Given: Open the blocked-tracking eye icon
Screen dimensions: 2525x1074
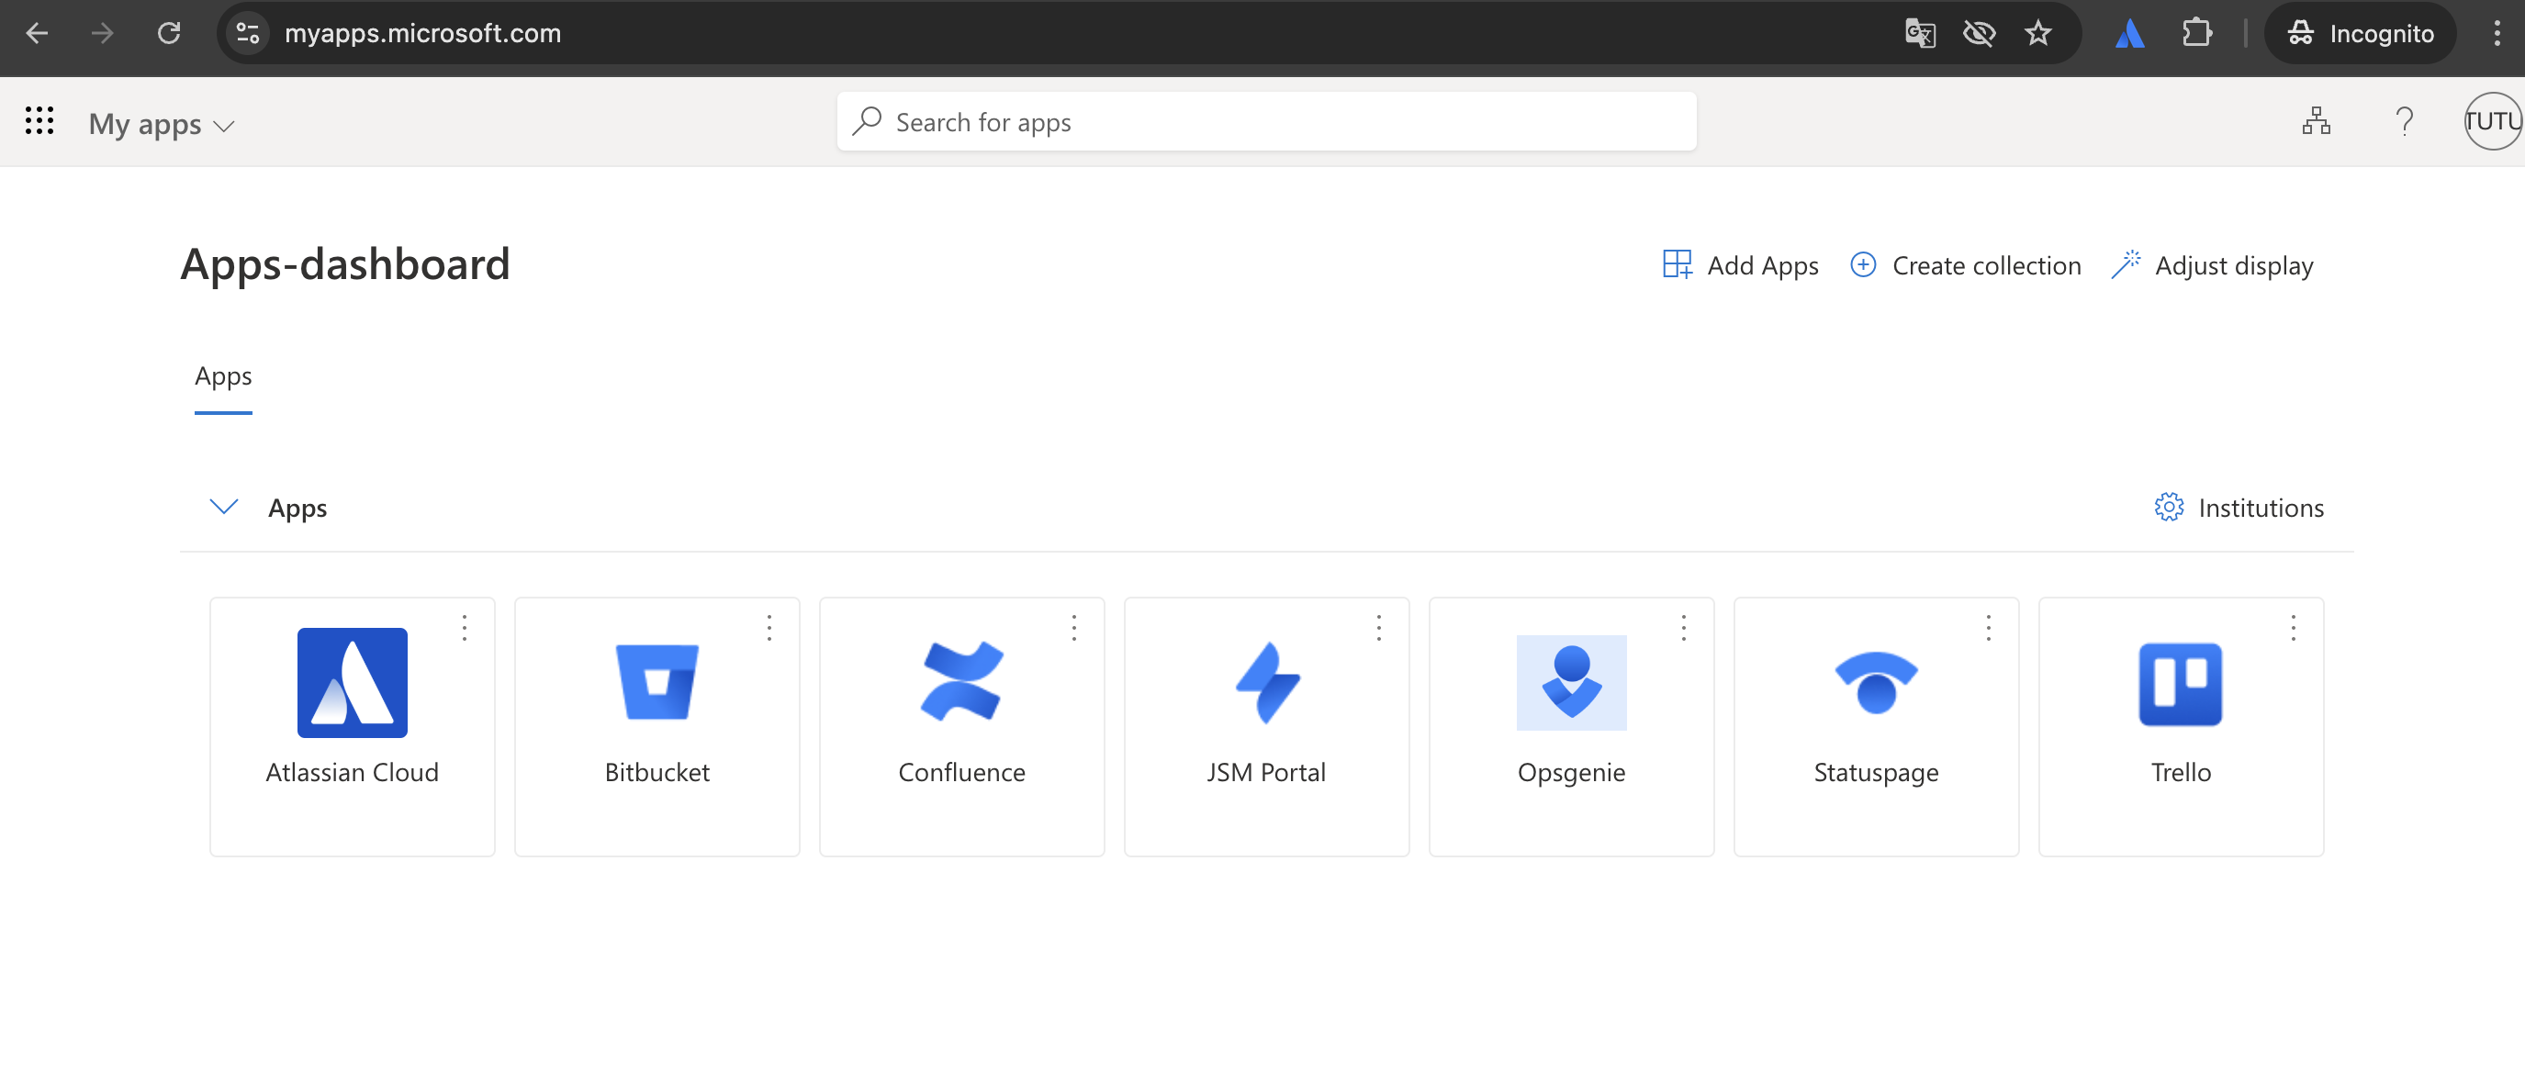Looking at the screenshot, I should tap(1979, 33).
